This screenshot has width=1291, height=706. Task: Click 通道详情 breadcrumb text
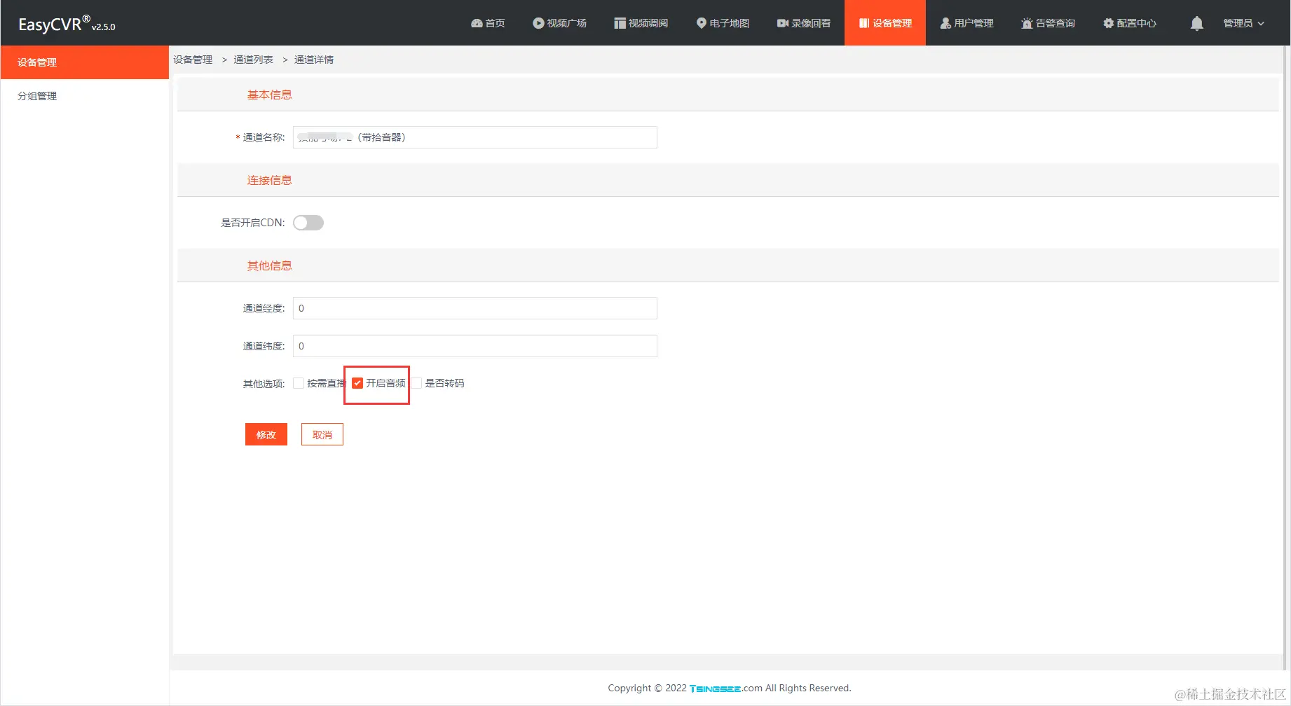314,60
